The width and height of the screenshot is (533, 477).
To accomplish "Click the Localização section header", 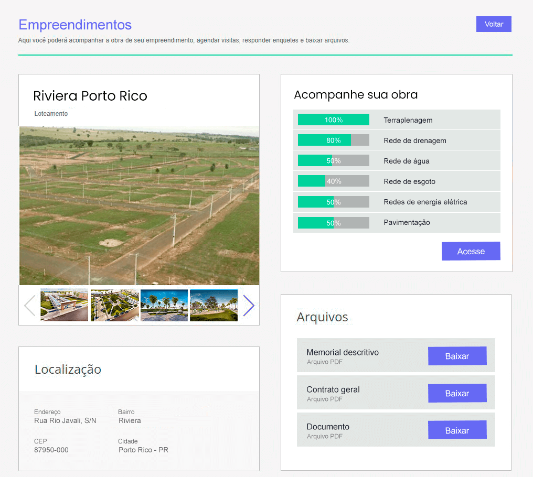I will 67,369.
